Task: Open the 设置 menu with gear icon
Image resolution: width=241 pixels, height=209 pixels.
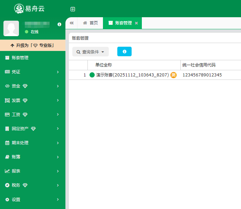Action: 32,199
